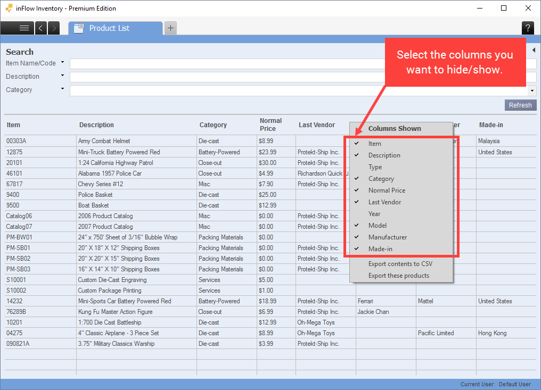Select the Boat Basket product

point(94,205)
